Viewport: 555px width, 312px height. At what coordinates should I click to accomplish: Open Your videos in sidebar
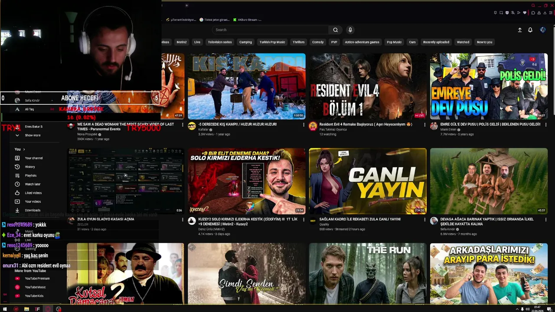tap(33, 201)
